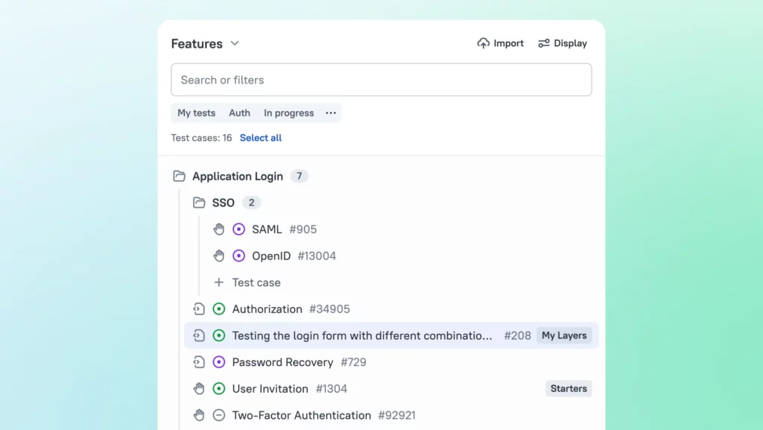Click the Starters tag
The image size is (763, 430).
[x=569, y=389]
